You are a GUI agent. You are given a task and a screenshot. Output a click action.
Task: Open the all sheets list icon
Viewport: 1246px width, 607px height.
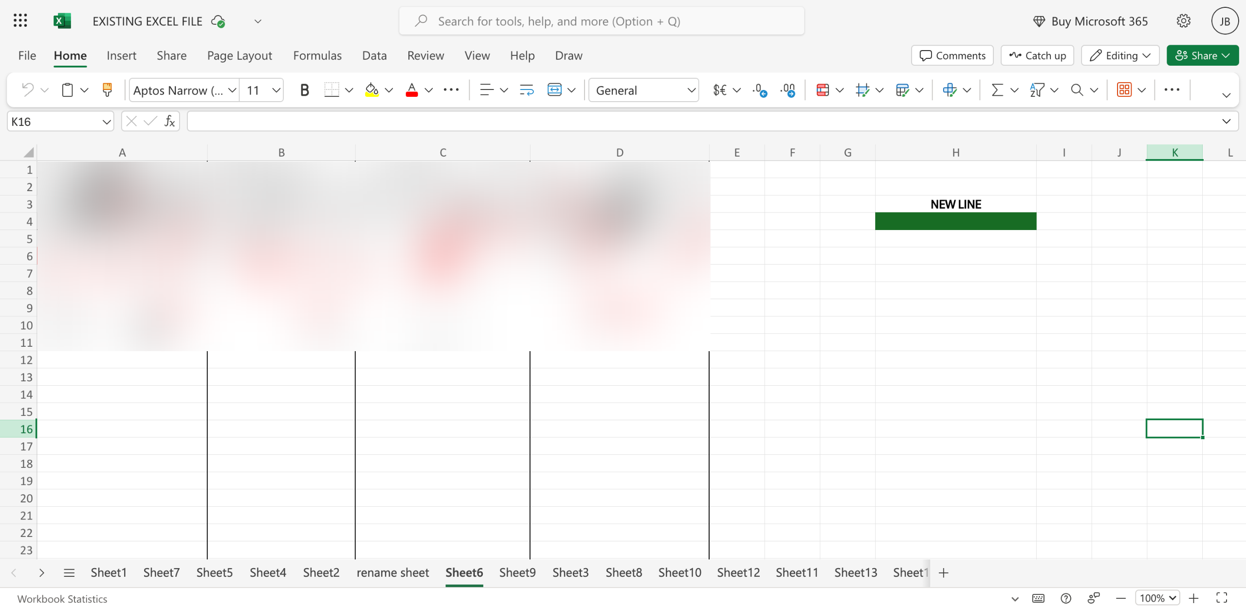click(69, 572)
